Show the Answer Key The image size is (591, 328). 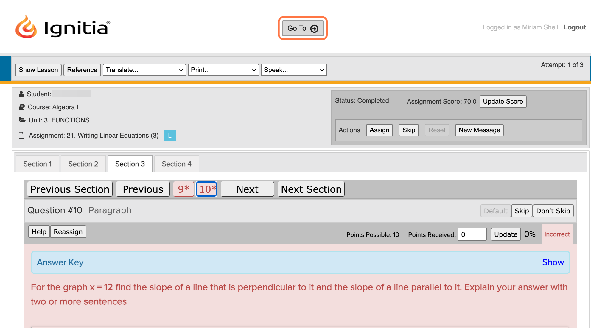[553, 262]
